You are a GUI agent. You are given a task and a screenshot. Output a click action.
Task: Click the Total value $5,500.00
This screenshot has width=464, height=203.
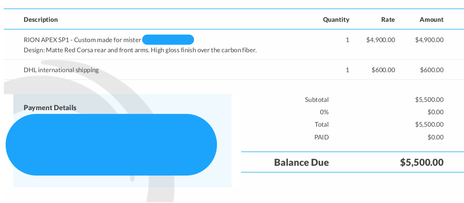tap(429, 124)
